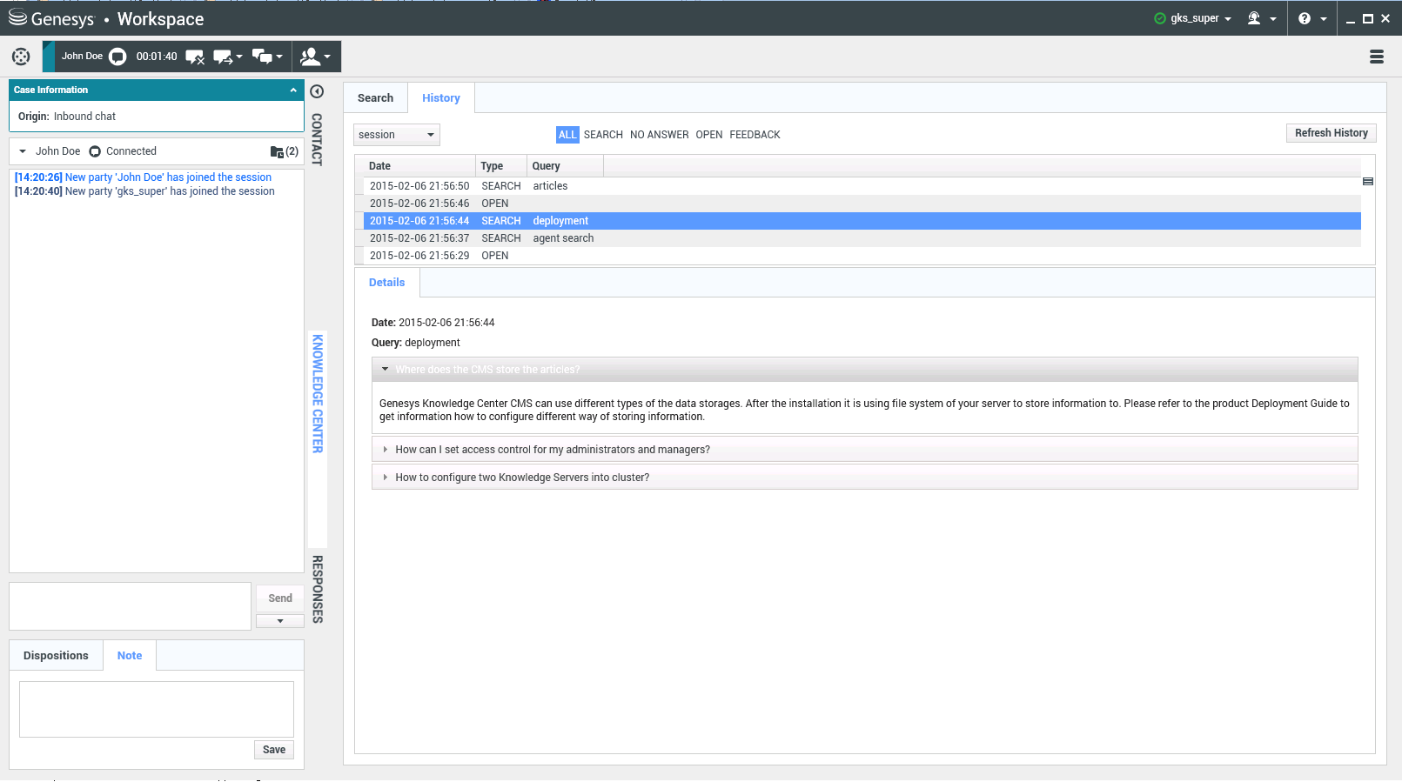Open the chat conference dropdown arrow
1402x782 pixels.
(x=279, y=57)
